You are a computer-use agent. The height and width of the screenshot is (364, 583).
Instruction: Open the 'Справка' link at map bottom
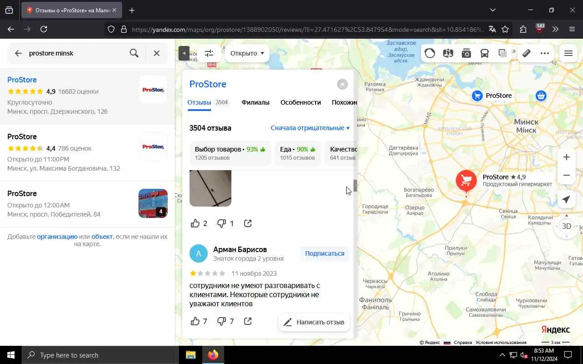point(463,343)
